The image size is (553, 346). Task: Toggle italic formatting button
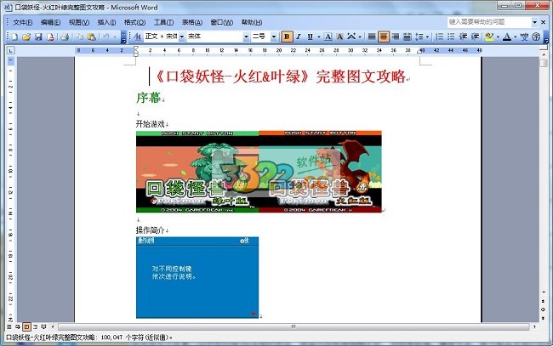tap(299, 37)
